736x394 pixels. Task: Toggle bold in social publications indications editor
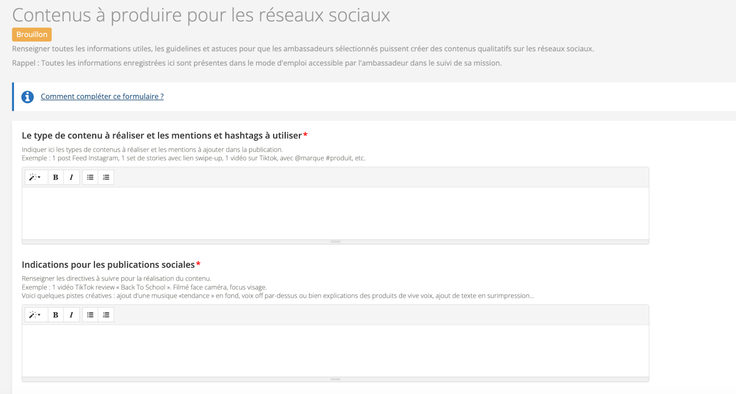pyautogui.click(x=56, y=315)
